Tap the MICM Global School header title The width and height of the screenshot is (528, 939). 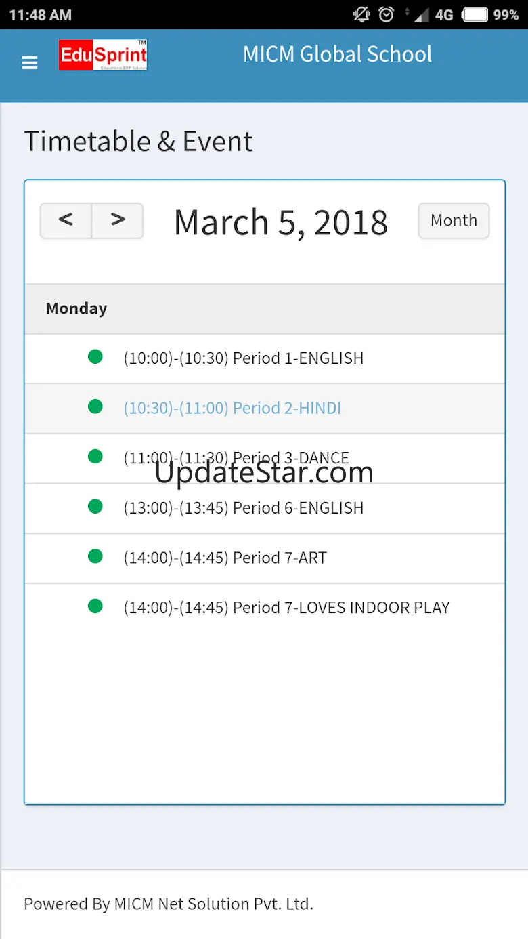point(337,54)
